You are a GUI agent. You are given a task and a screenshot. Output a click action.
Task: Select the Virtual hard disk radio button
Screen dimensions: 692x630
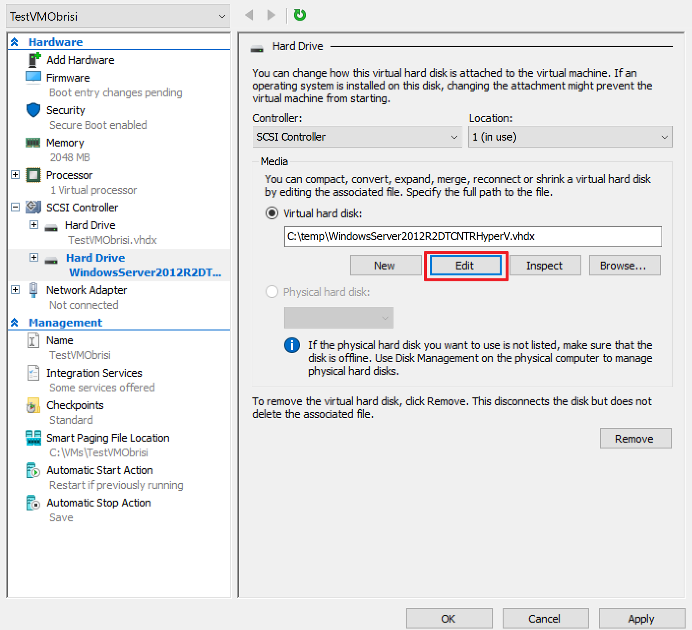tap(271, 213)
